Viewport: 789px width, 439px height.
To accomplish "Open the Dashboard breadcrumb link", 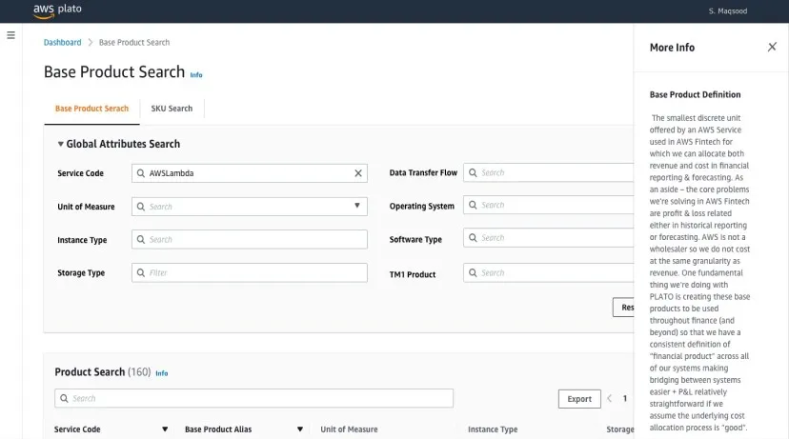I will pyautogui.click(x=62, y=42).
